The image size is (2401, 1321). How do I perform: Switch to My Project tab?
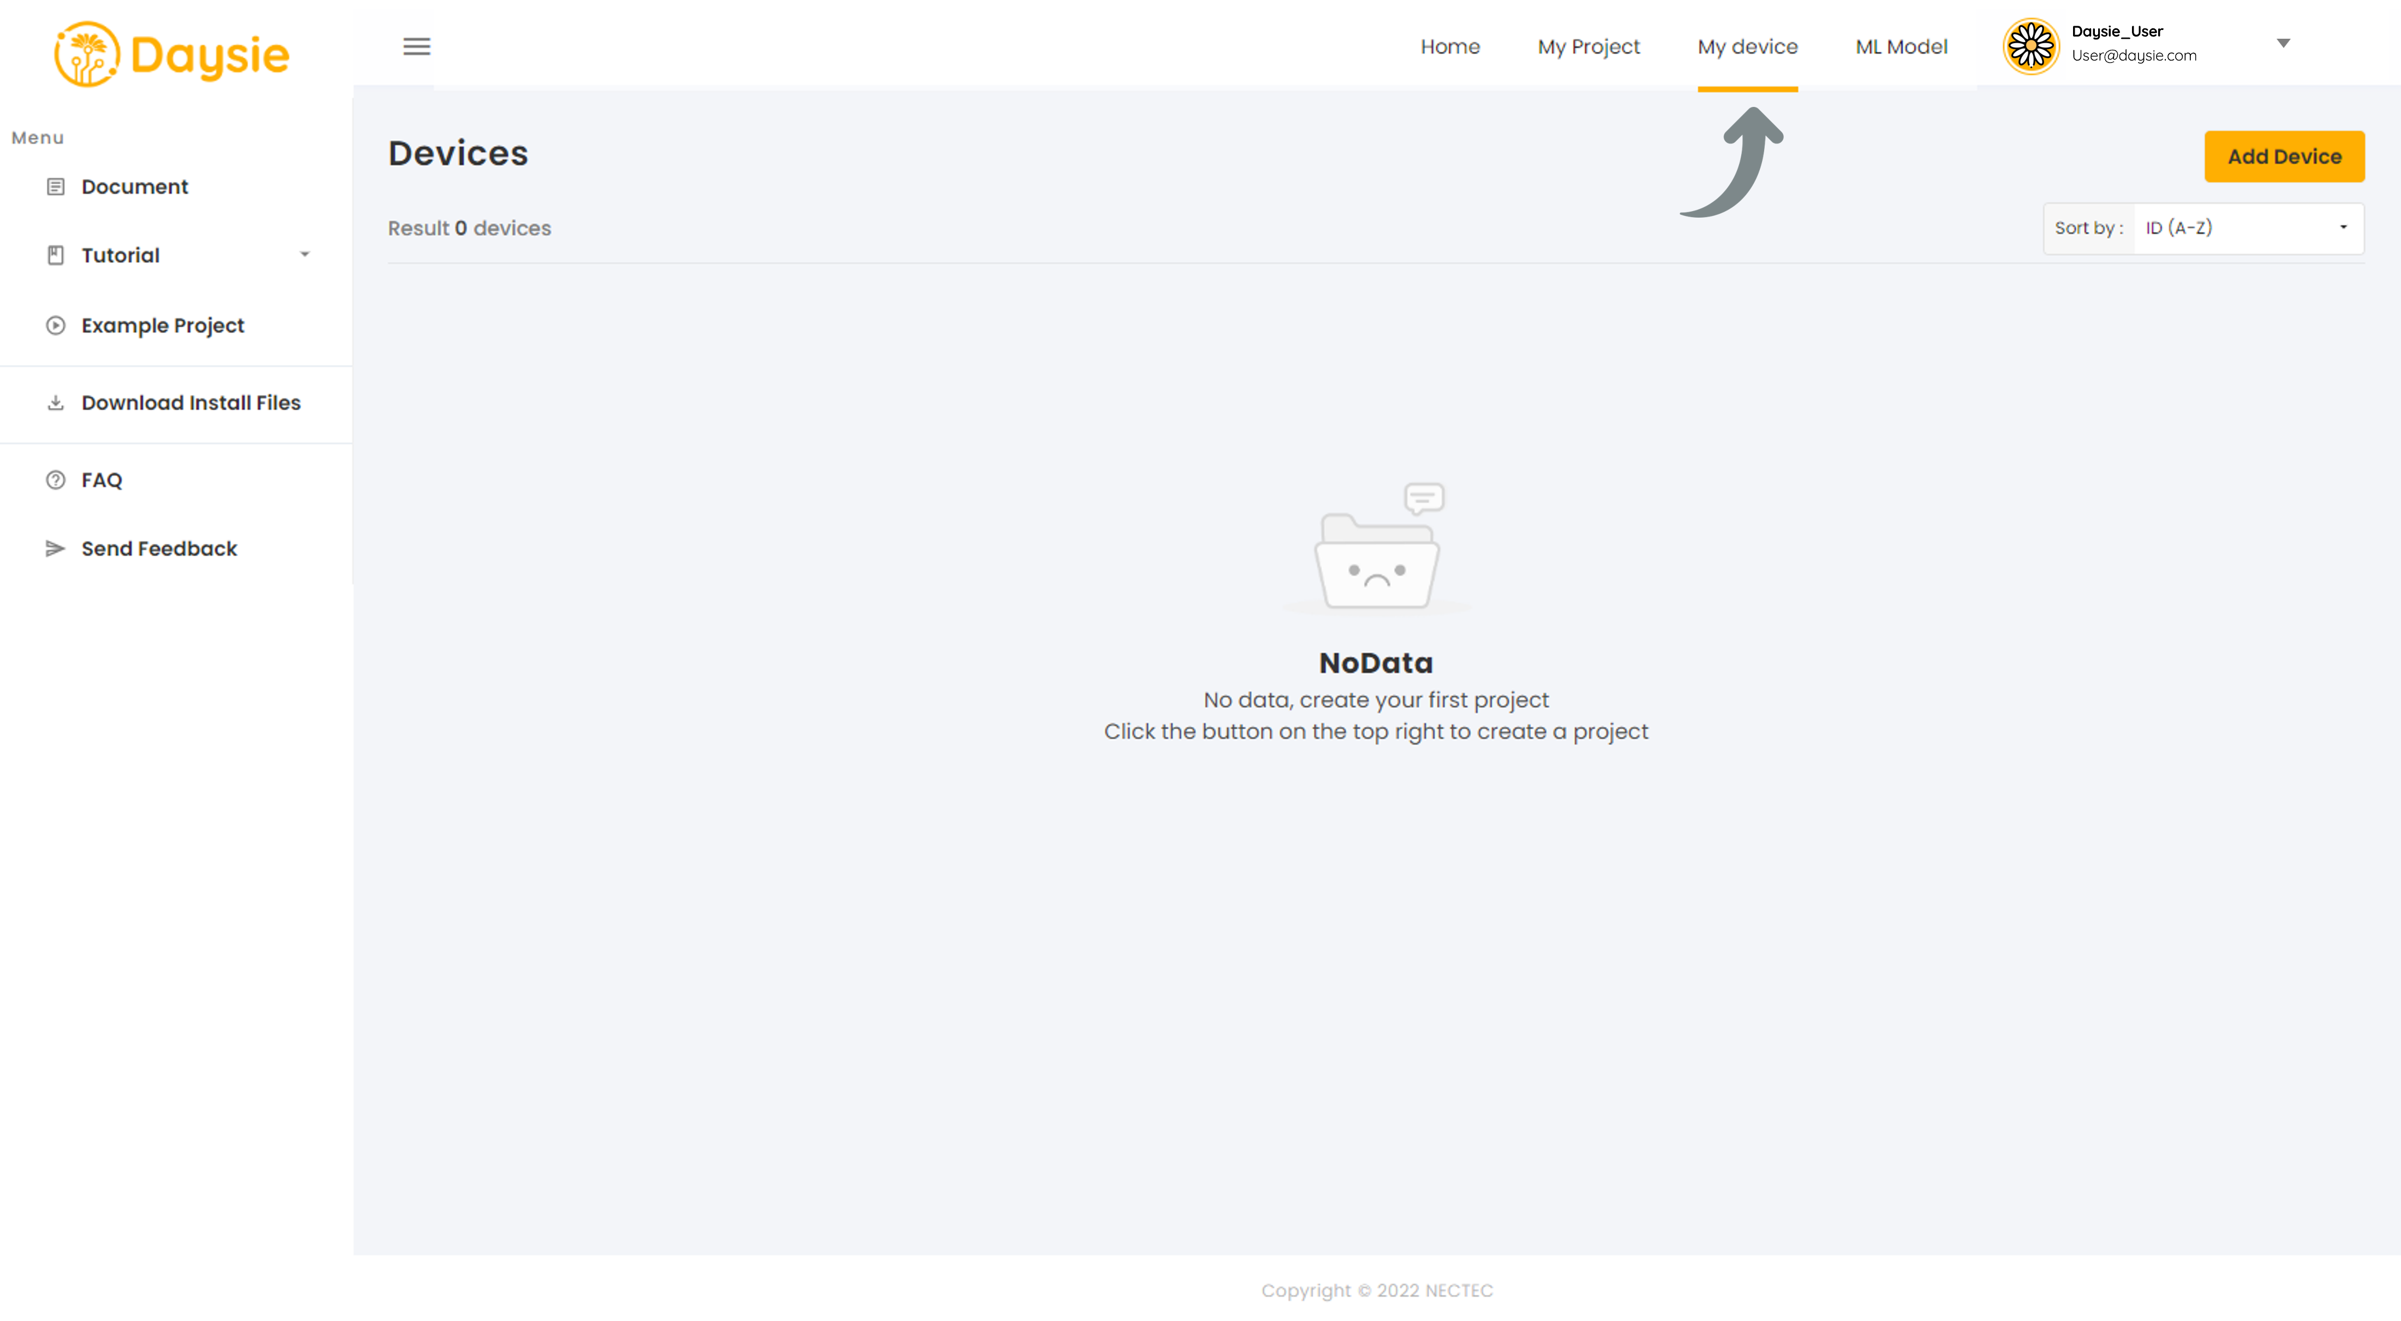tap(1589, 46)
